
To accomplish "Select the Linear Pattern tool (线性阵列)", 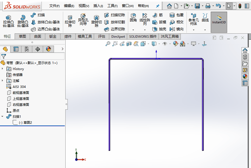I will [x=145, y=19].
